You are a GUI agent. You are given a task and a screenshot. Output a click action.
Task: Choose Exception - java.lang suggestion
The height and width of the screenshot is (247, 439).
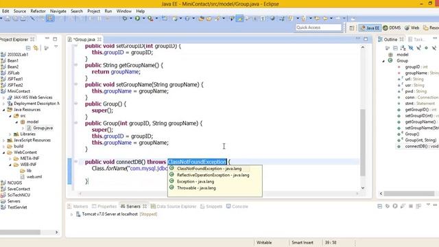tap(195, 181)
